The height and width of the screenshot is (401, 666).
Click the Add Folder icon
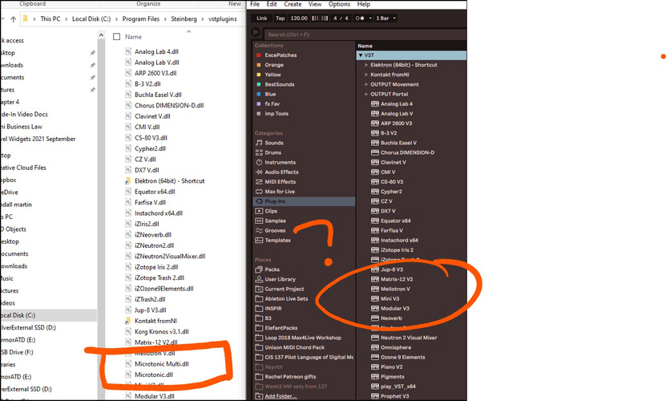pyautogui.click(x=259, y=396)
